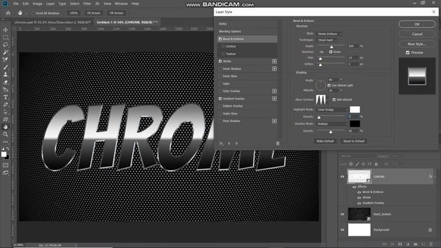
Task: Toggle the Preview checkbox
Action: pyautogui.click(x=407, y=52)
